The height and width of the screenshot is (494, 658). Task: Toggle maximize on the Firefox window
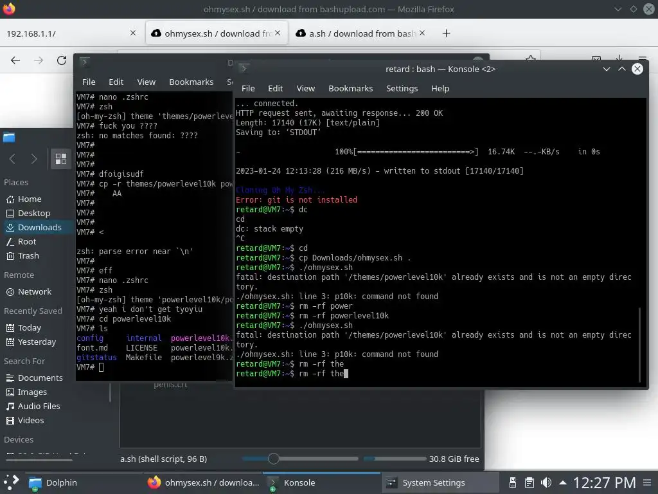click(x=633, y=9)
